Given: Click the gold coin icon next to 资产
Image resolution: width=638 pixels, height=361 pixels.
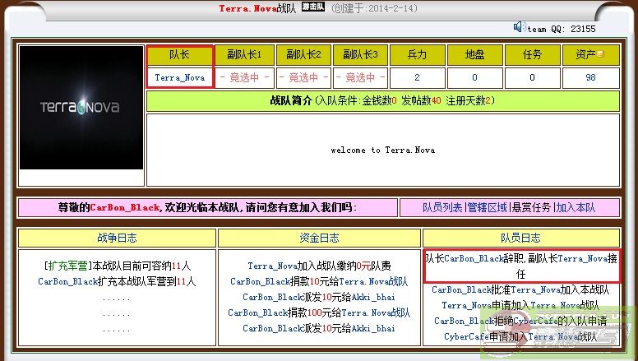Looking at the screenshot, I should 600,55.
